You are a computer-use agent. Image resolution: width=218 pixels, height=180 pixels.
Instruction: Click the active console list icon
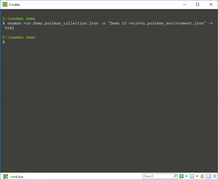192,176
